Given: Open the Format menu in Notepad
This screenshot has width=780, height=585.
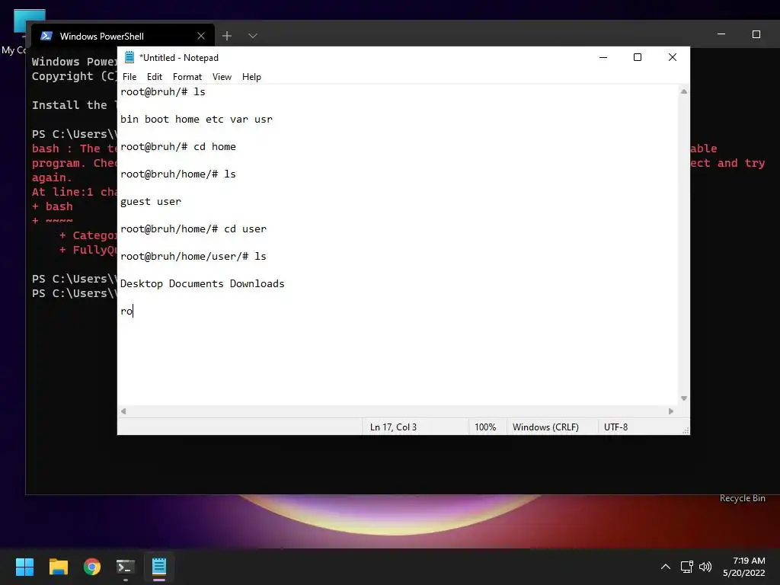Looking at the screenshot, I should 187,77.
